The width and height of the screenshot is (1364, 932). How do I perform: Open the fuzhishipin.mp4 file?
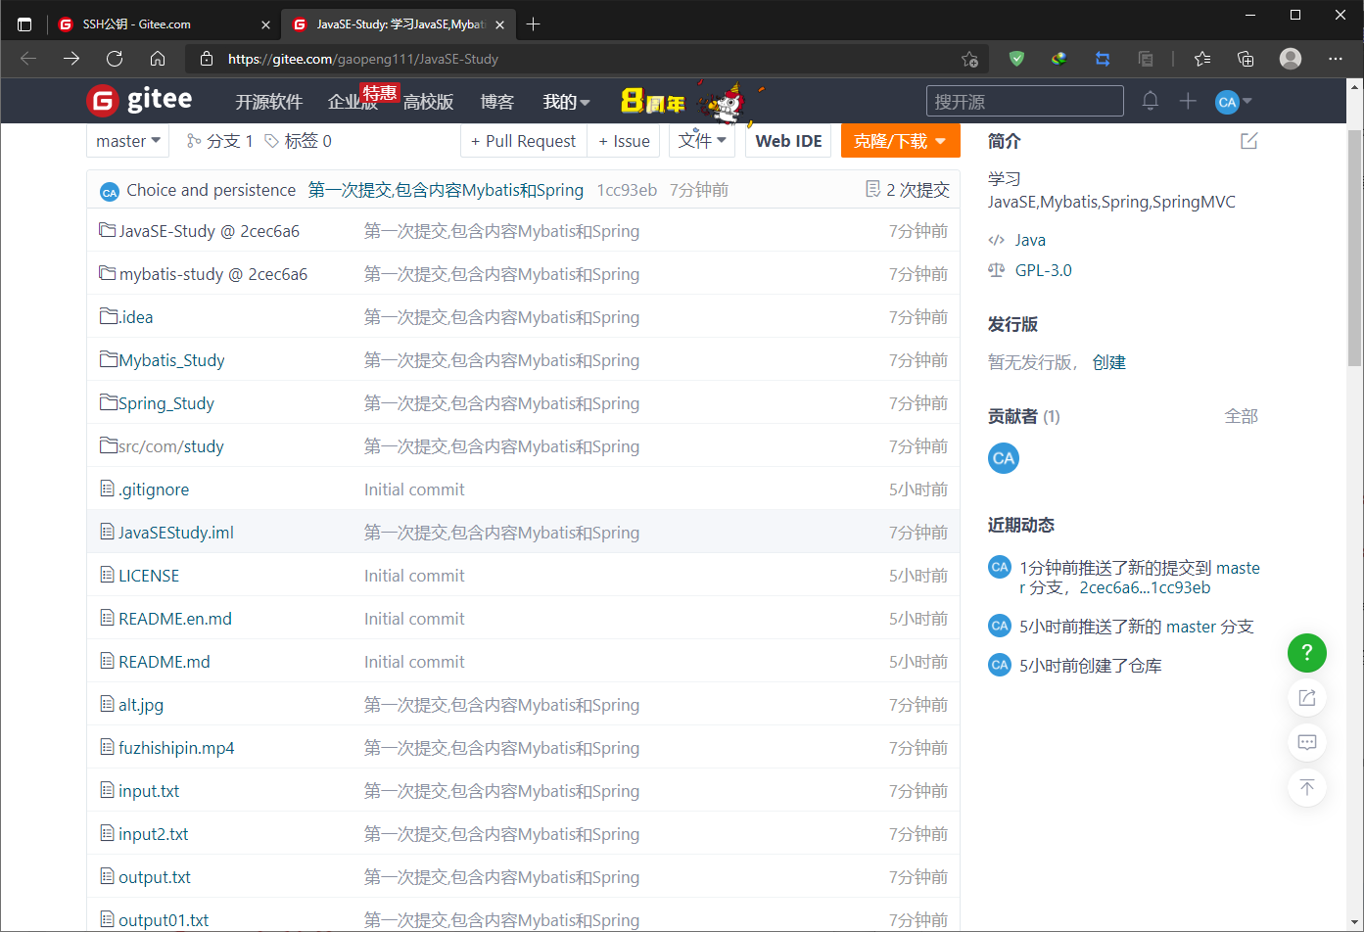176,748
